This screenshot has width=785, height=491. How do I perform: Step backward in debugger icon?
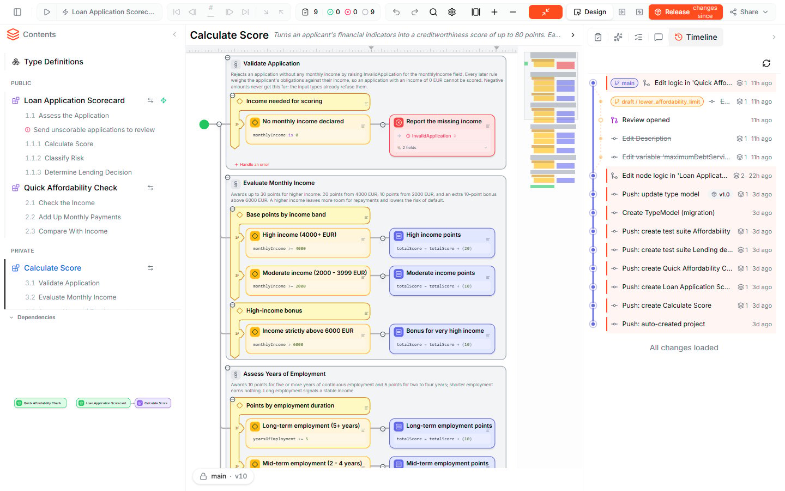pyautogui.click(x=192, y=12)
